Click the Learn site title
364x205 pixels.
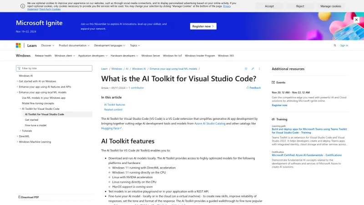pos(32,46)
